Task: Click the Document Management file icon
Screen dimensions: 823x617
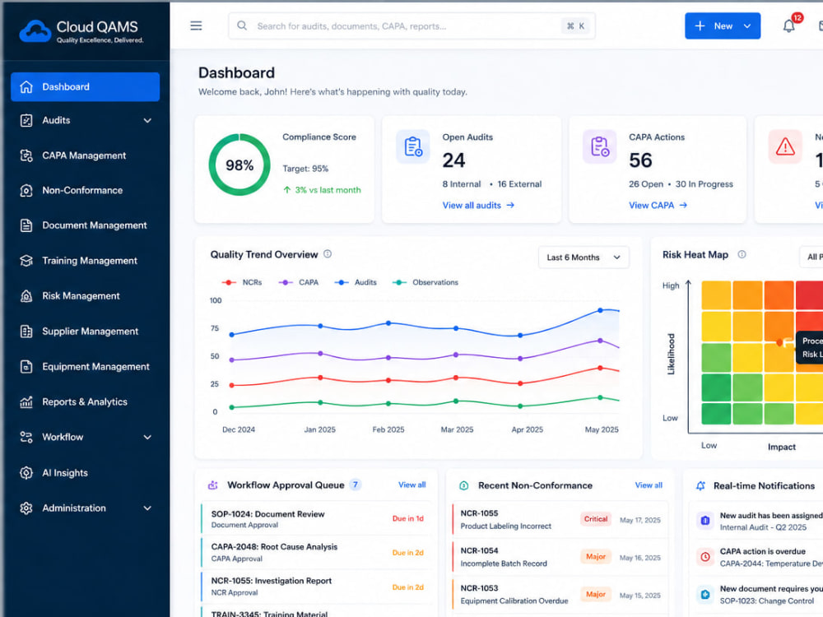Action: point(26,225)
